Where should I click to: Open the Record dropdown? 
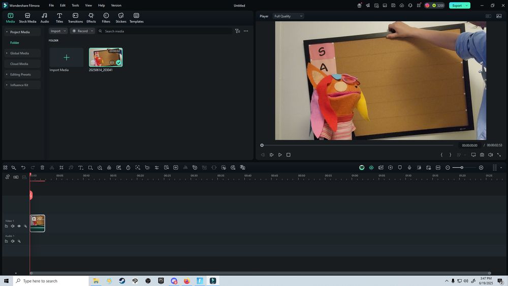point(83,31)
